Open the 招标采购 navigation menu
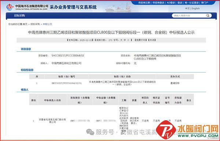Screen dimensions: 220x141 point(19,16)
